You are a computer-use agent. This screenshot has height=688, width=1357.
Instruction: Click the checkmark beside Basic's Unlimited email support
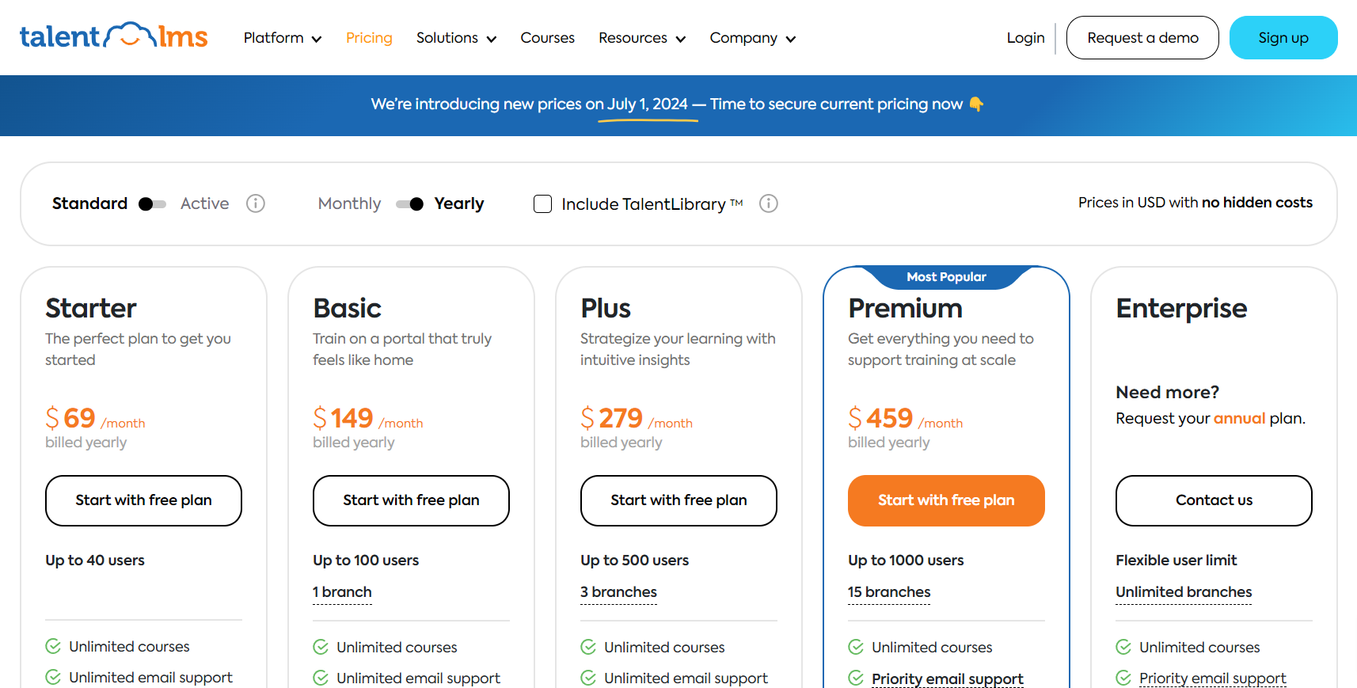tap(321, 678)
